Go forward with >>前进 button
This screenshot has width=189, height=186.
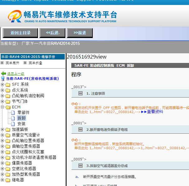click(80, 33)
